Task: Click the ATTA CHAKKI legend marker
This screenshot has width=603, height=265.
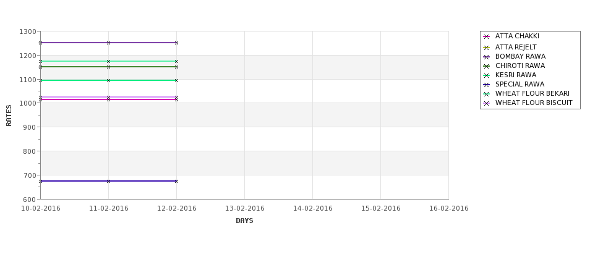Action: (x=487, y=37)
